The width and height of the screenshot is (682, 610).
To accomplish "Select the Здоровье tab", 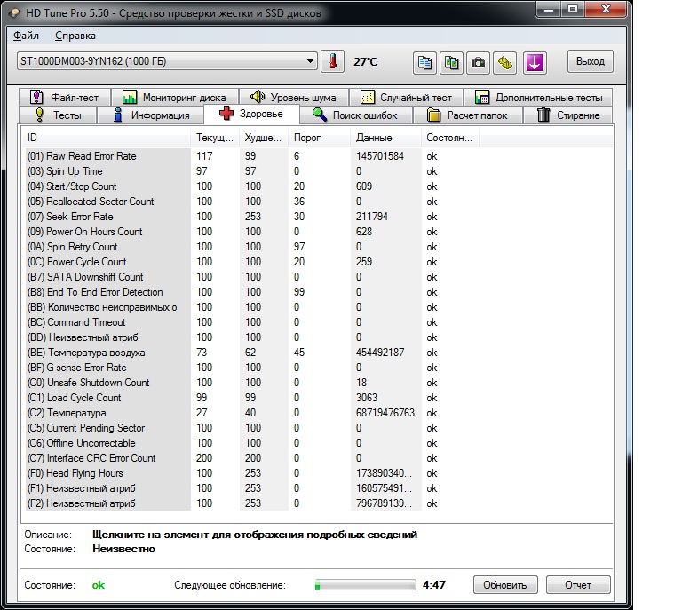I will [x=251, y=114].
